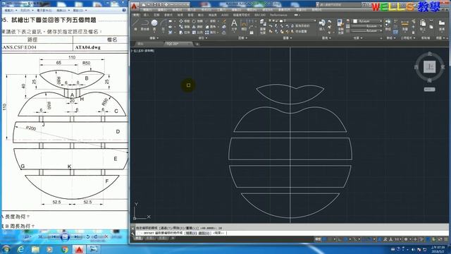Screen dimensions: 451x254
Task: Toggle object snap in status bar
Action: point(371,240)
